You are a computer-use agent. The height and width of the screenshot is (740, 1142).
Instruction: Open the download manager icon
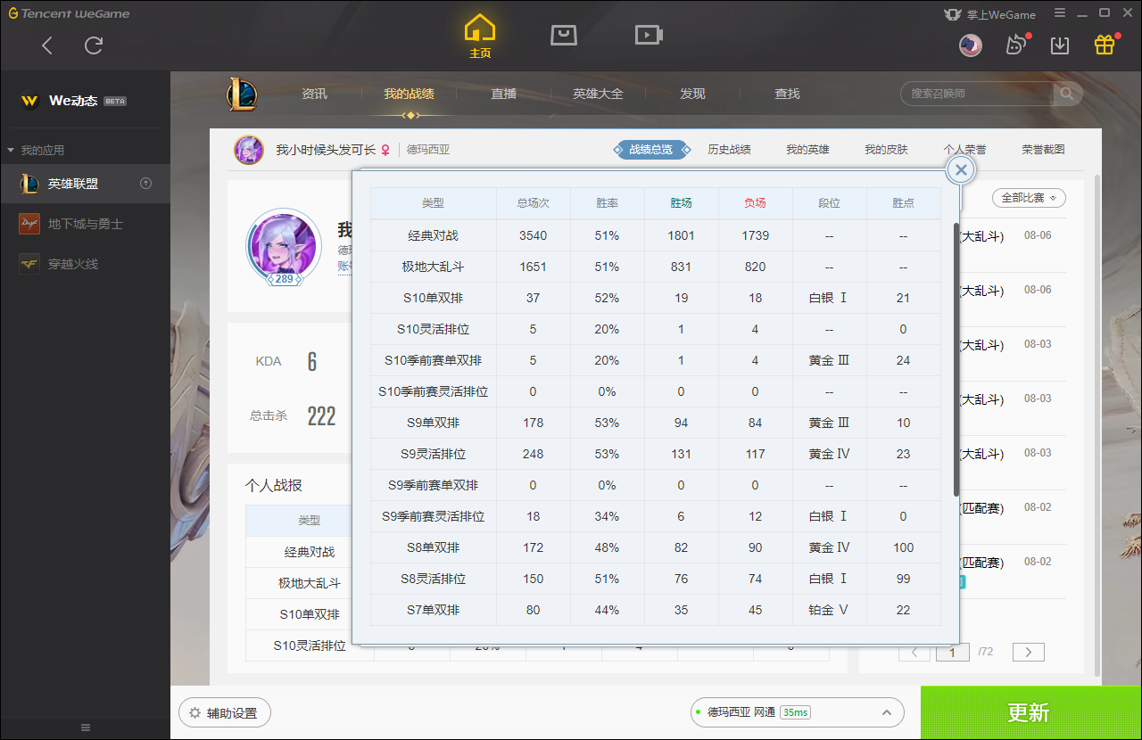click(1060, 45)
